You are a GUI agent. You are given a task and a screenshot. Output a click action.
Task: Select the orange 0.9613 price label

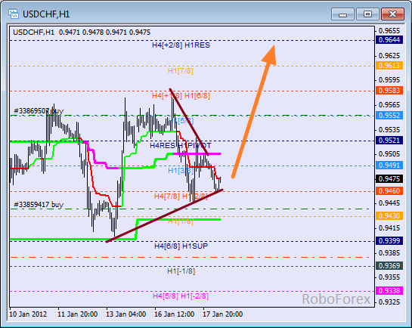(x=389, y=66)
